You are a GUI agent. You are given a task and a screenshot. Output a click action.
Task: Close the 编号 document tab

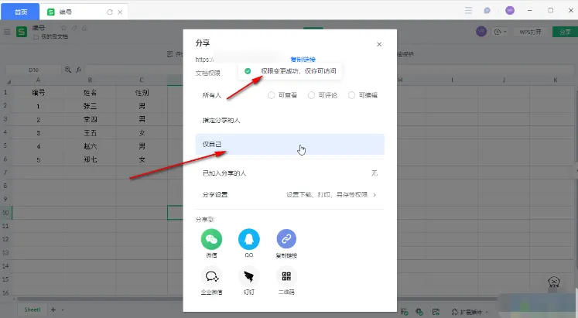[x=120, y=12]
